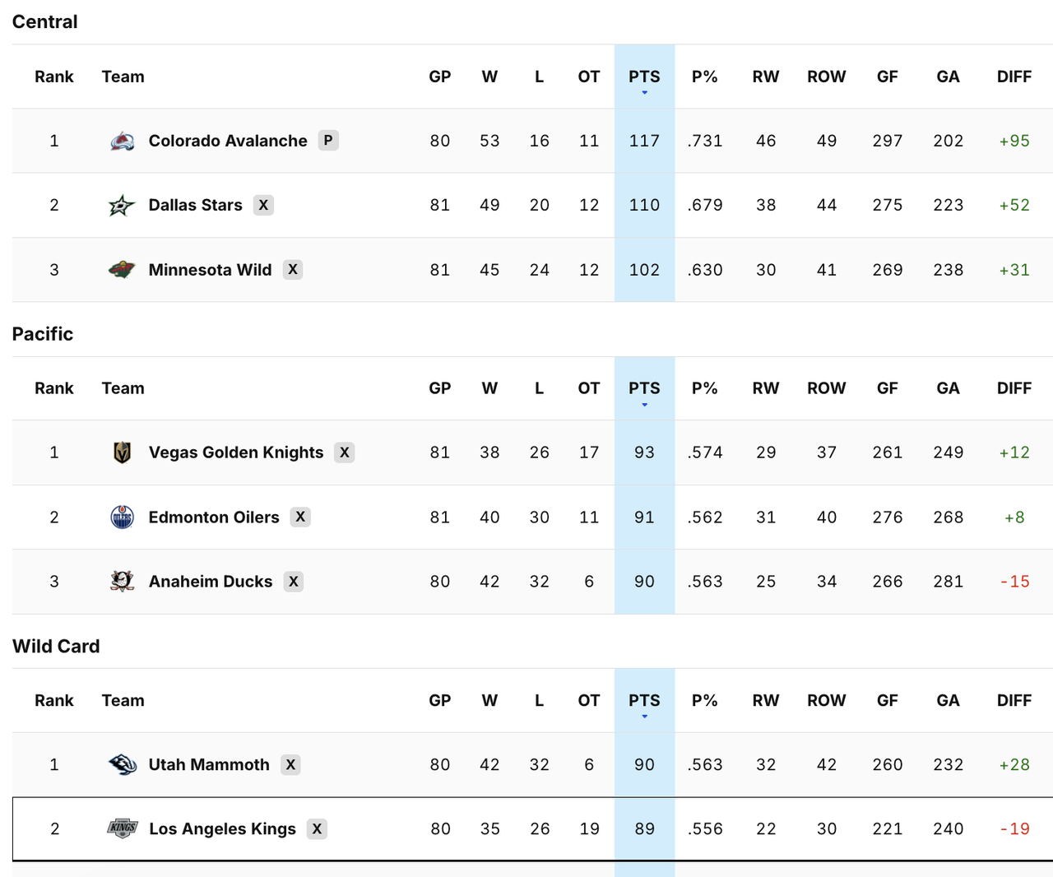Toggle the PTS sort arrow in Pacific standings

pyautogui.click(x=644, y=405)
